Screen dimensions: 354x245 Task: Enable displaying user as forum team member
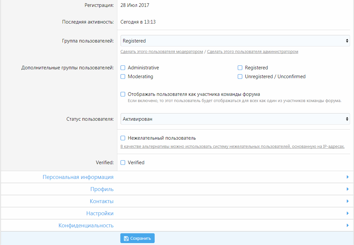123,94
